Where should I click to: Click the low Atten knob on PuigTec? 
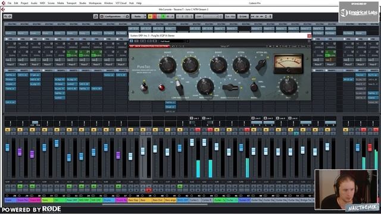[190, 65]
